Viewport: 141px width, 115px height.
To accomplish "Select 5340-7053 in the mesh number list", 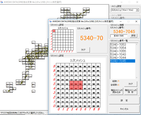I will click(123, 44).
